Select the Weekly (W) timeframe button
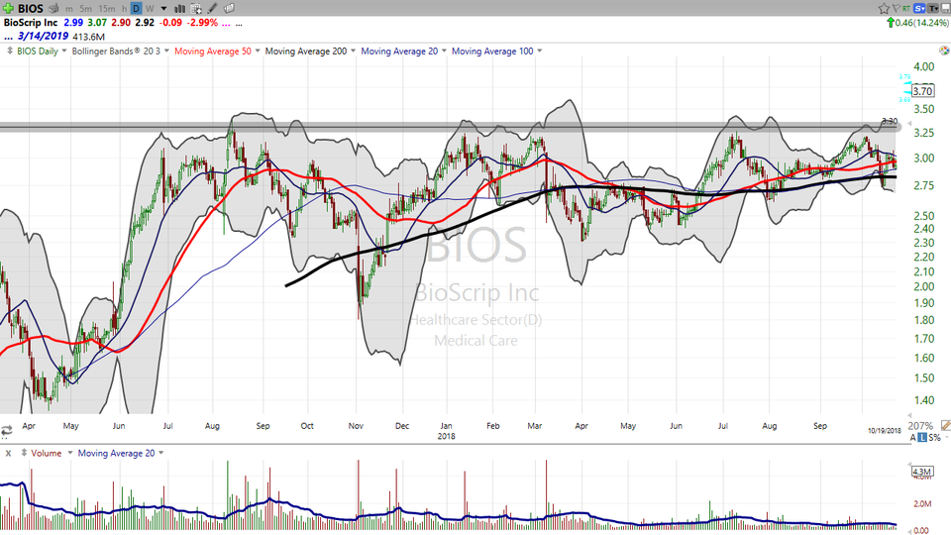Screen dimensions: 951x535 pyautogui.click(x=150, y=9)
